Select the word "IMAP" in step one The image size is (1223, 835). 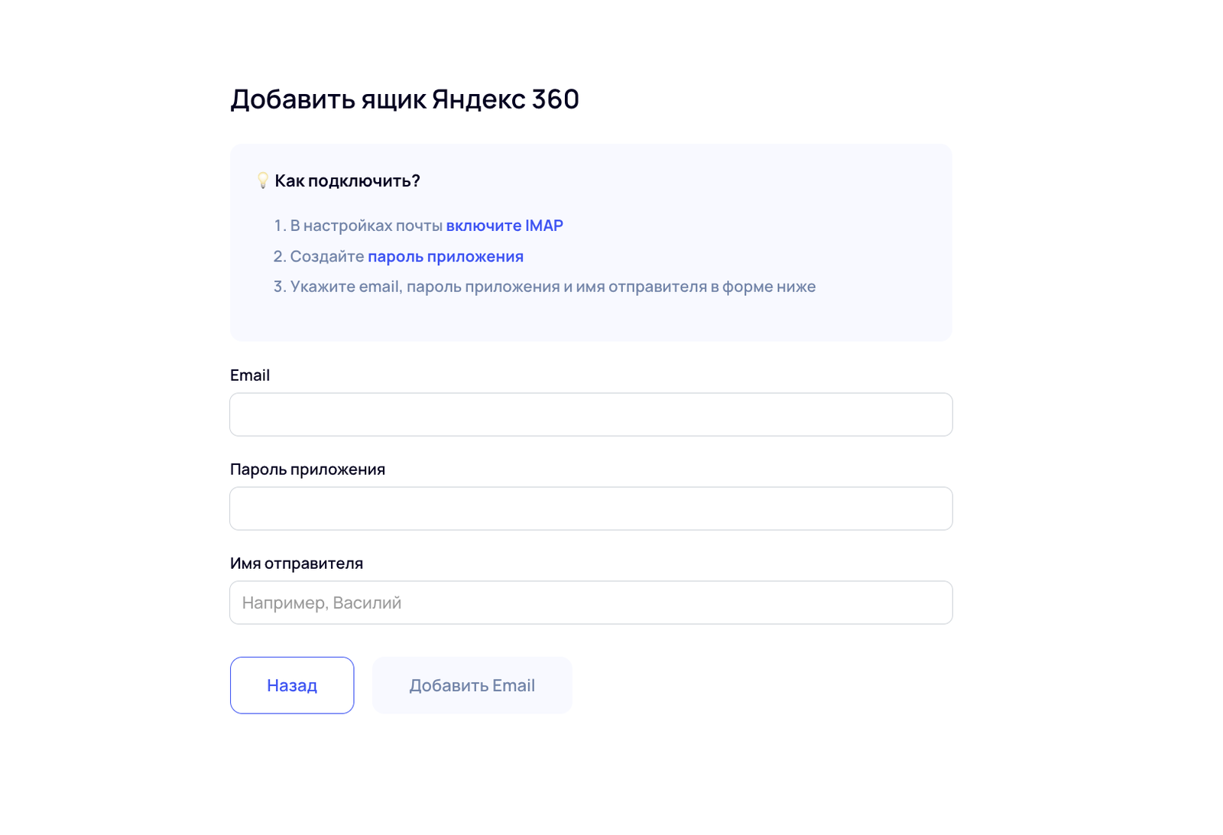point(546,226)
